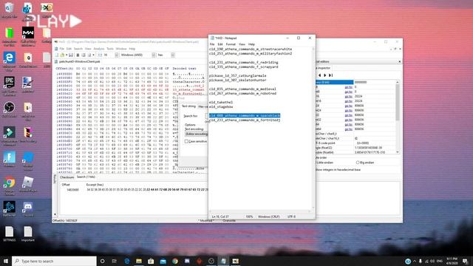
Task: Expand the bytes-per-row dropdown showing 16
Action: tap(117, 55)
